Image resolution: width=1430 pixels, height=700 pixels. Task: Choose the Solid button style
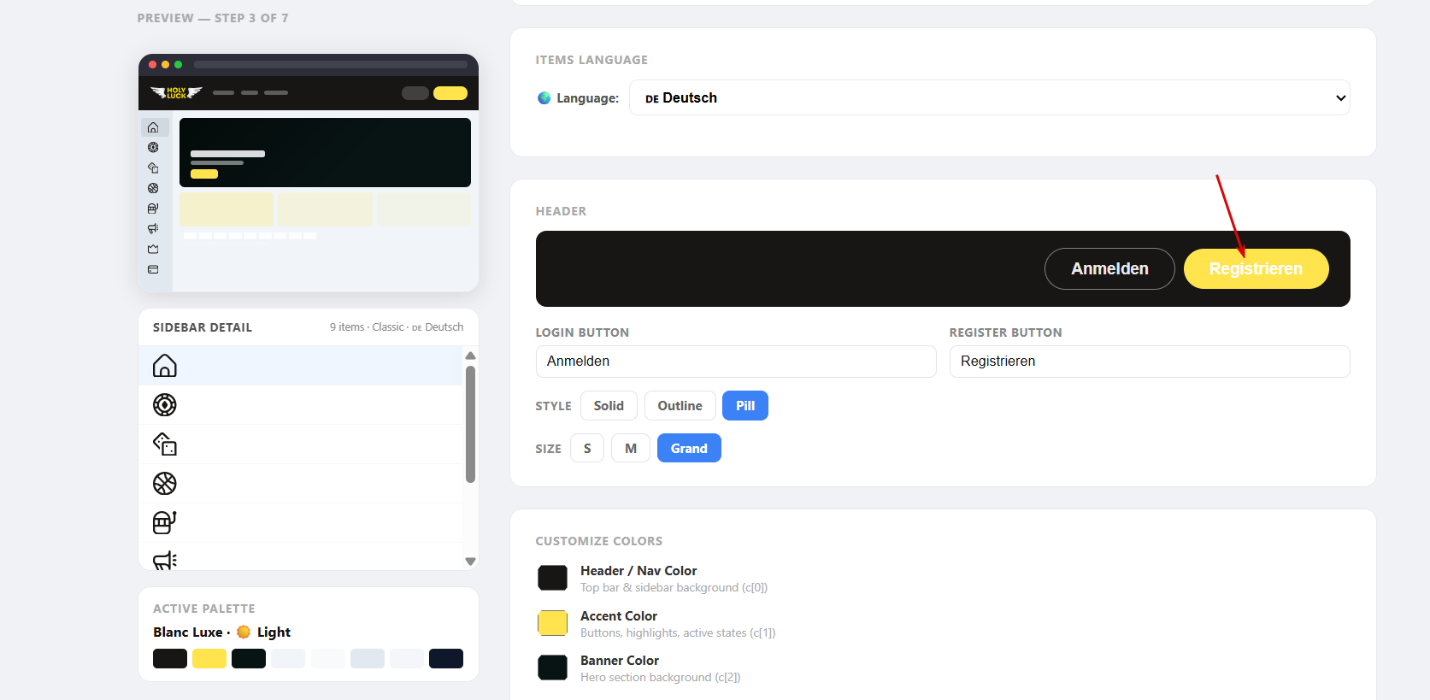[x=609, y=406]
